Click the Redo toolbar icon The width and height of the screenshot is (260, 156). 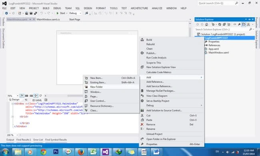pyautogui.click(x=48, y=13)
